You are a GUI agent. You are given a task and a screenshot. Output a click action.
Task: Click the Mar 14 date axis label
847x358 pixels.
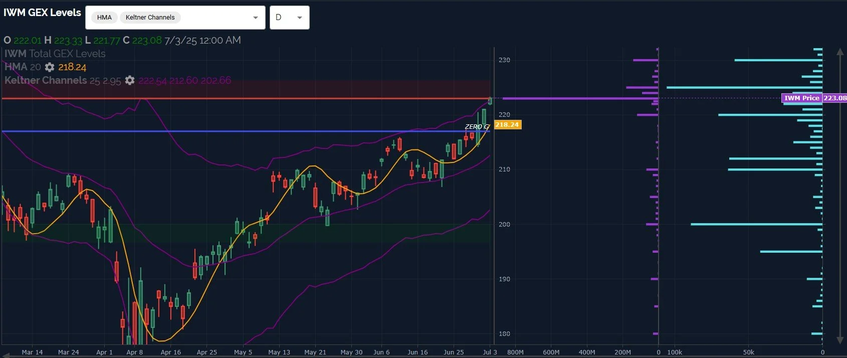(32, 352)
